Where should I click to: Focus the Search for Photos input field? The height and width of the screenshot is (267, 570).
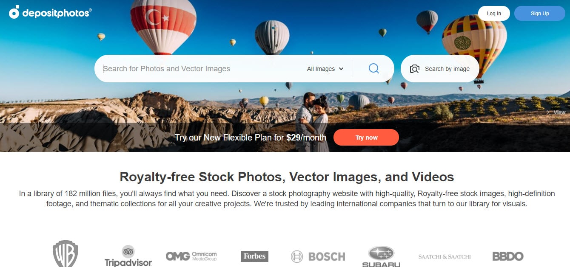pyautogui.click(x=200, y=69)
